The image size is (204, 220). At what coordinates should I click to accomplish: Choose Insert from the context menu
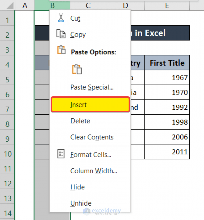[x=78, y=105]
